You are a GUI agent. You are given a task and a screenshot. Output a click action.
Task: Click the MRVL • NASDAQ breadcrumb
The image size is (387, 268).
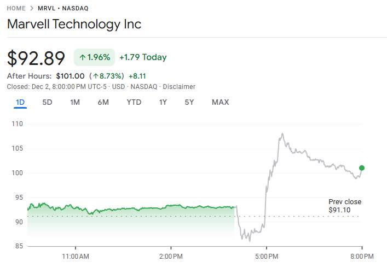[x=63, y=9]
